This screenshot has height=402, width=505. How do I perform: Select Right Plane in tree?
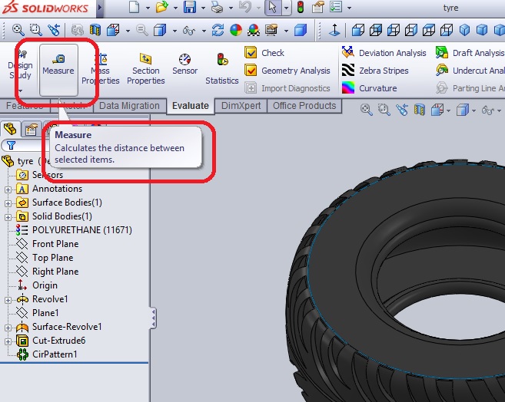[x=48, y=272]
